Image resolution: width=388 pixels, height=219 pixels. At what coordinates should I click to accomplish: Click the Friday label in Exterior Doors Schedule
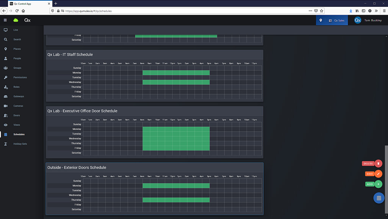click(78, 205)
